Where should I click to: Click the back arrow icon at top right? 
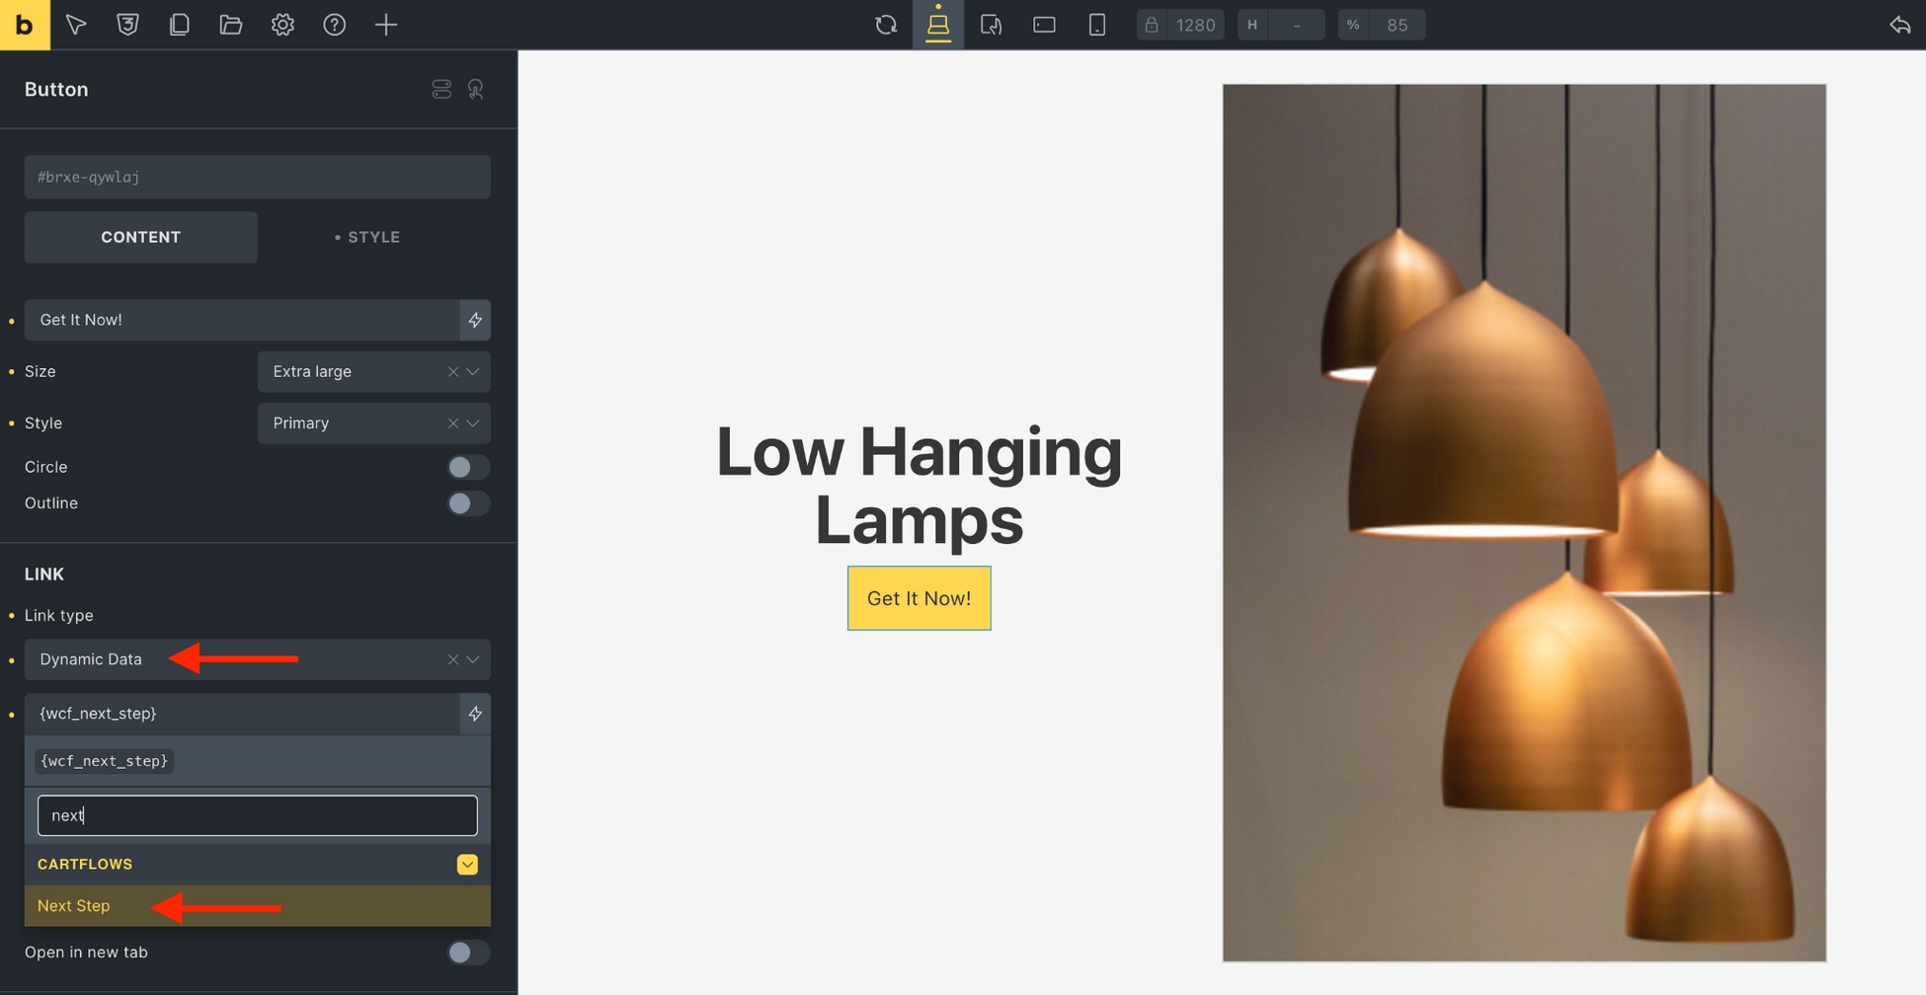pyautogui.click(x=1900, y=25)
